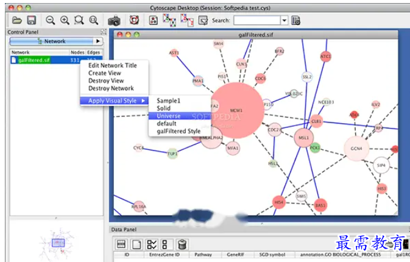Zoom to selected region magnifier icon
410x262 pixels.
pyautogui.click(x=79, y=20)
